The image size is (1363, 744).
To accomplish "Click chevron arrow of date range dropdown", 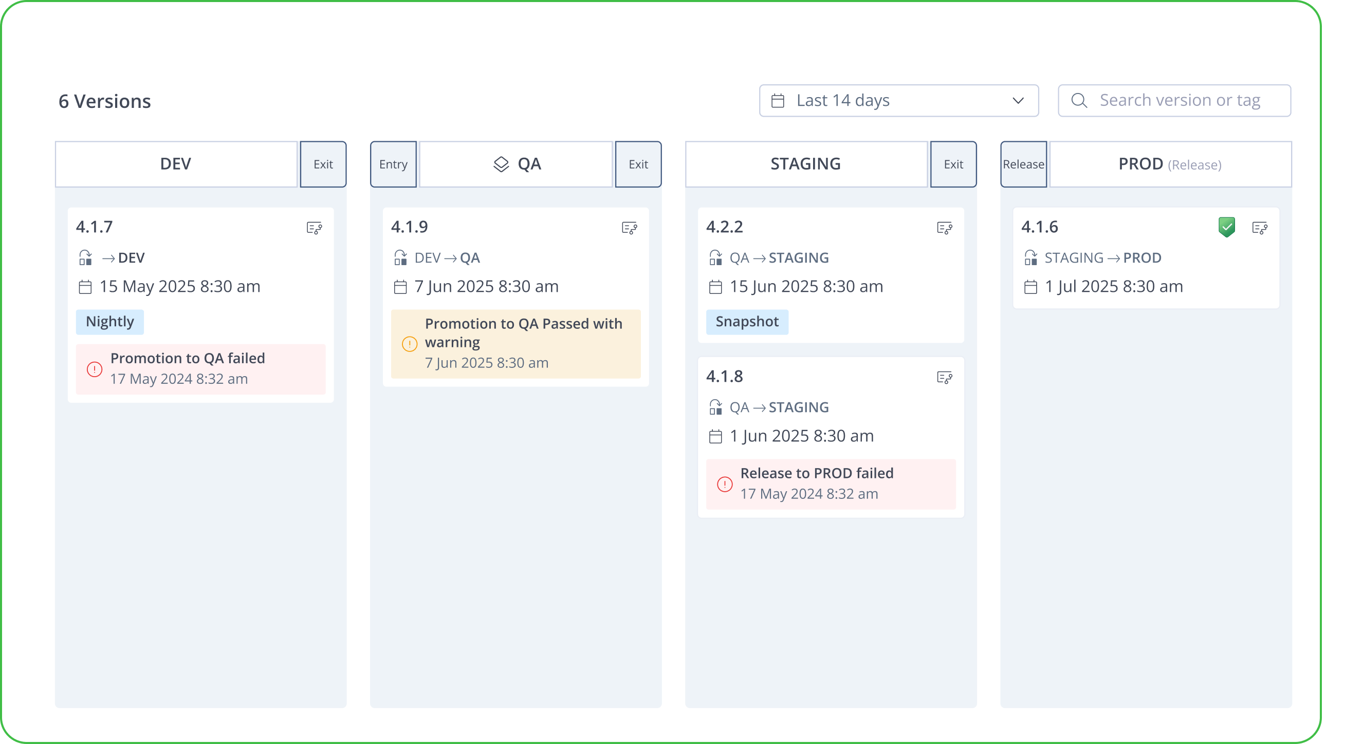I will [x=1018, y=101].
